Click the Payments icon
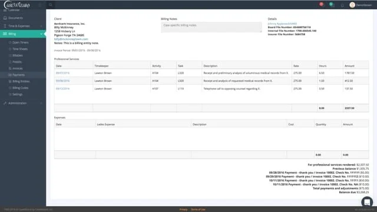The image size is (377, 212). 10,75
